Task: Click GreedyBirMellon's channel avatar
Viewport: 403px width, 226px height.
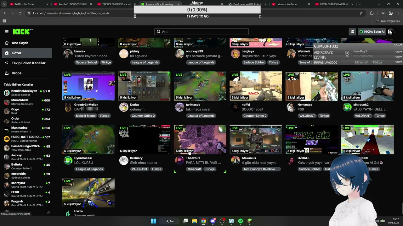Action: pos(68,107)
